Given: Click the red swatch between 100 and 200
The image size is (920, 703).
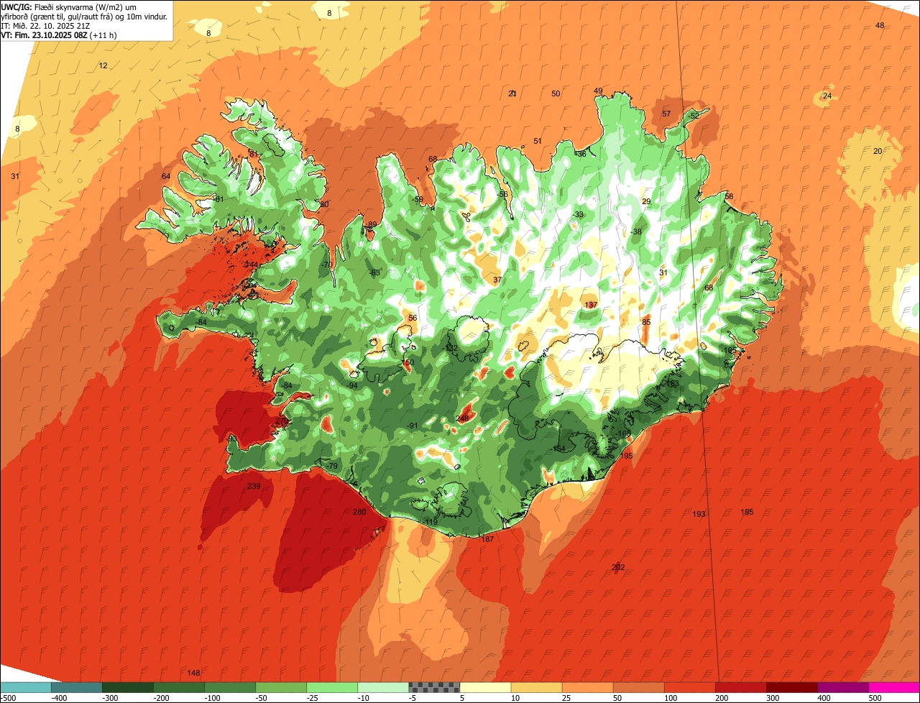Looking at the screenshot, I should pyautogui.click(x=690, y=687).
